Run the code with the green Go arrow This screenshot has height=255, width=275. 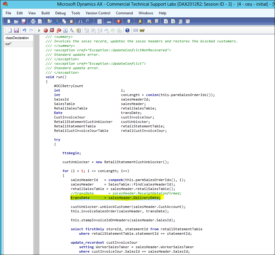(39, 30)
